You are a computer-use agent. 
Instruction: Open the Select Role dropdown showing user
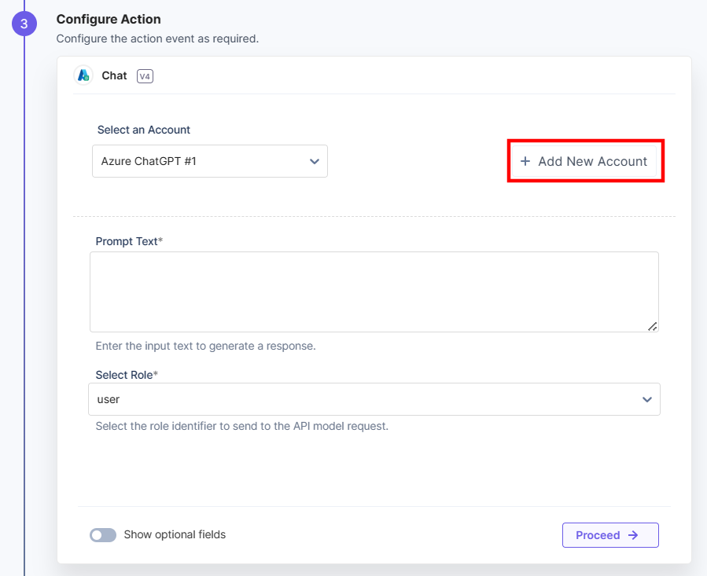tap(374, 399)
